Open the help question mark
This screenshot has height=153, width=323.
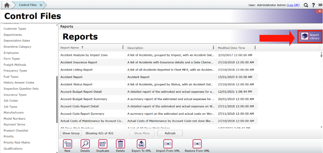click(x=313, y=5)
